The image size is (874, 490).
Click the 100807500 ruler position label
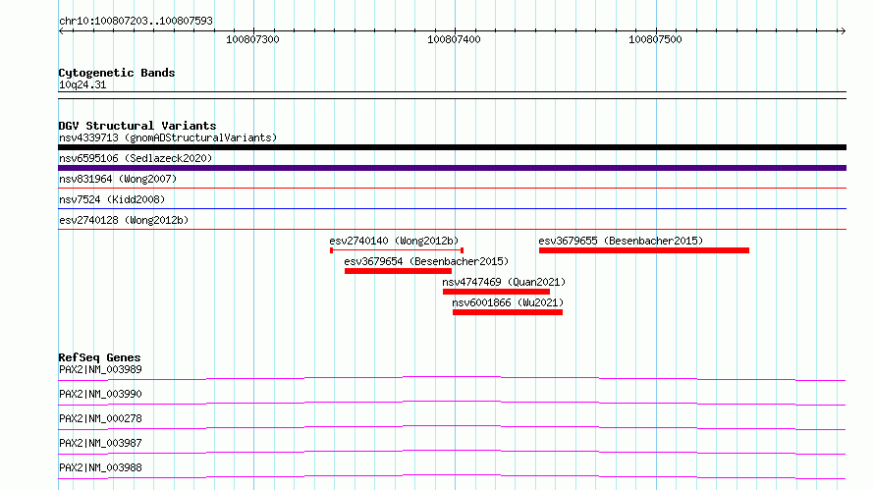click(655, 39)
